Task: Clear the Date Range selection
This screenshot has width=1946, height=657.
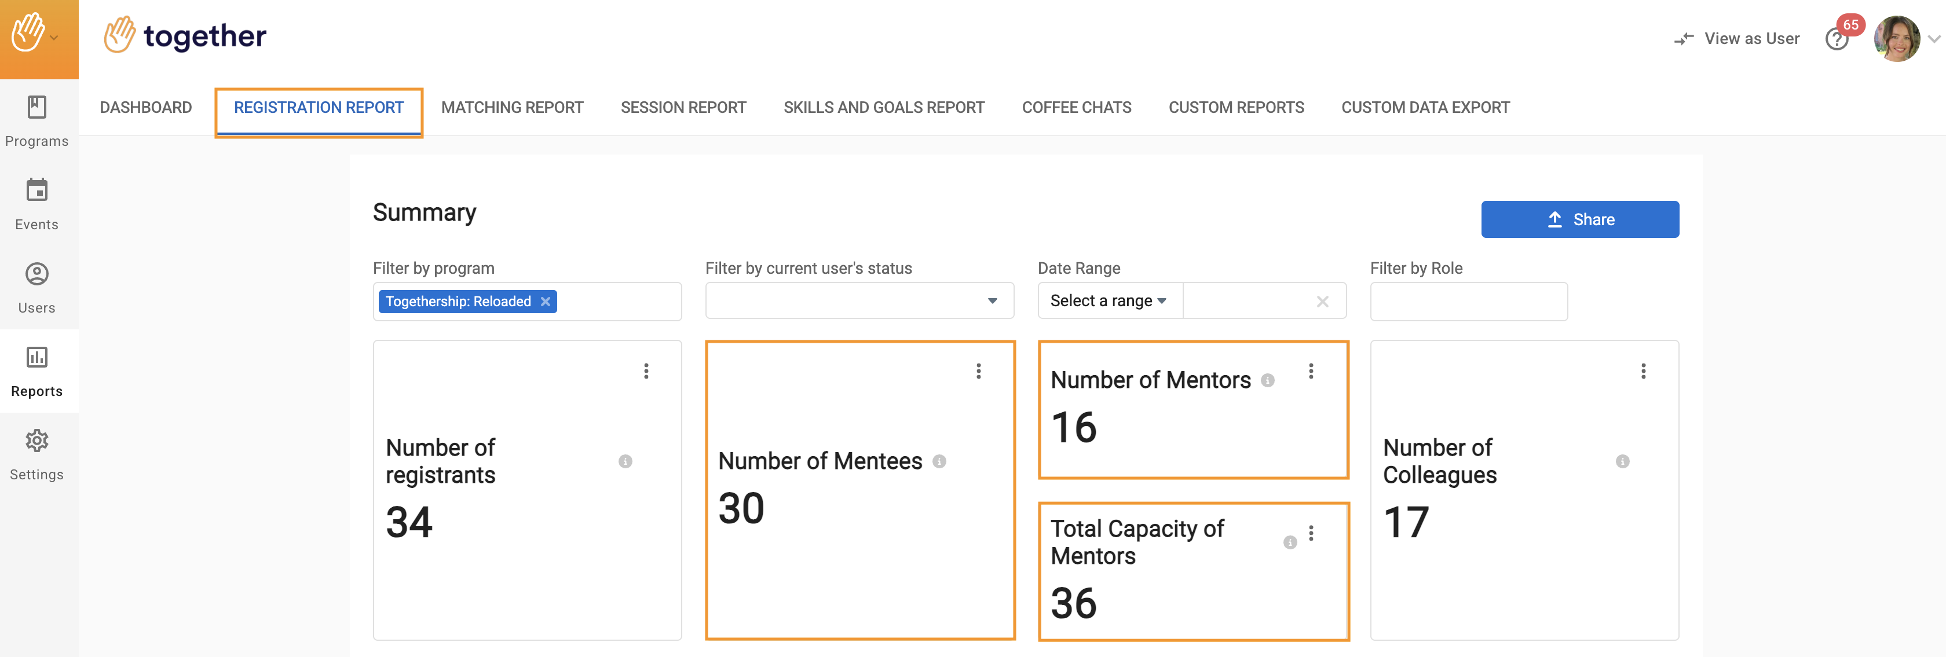Action: pos(1322,302)
